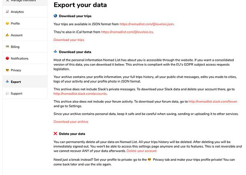Click the Delete your account link
The width and height of the screenshot is (246, 175).
141,151
